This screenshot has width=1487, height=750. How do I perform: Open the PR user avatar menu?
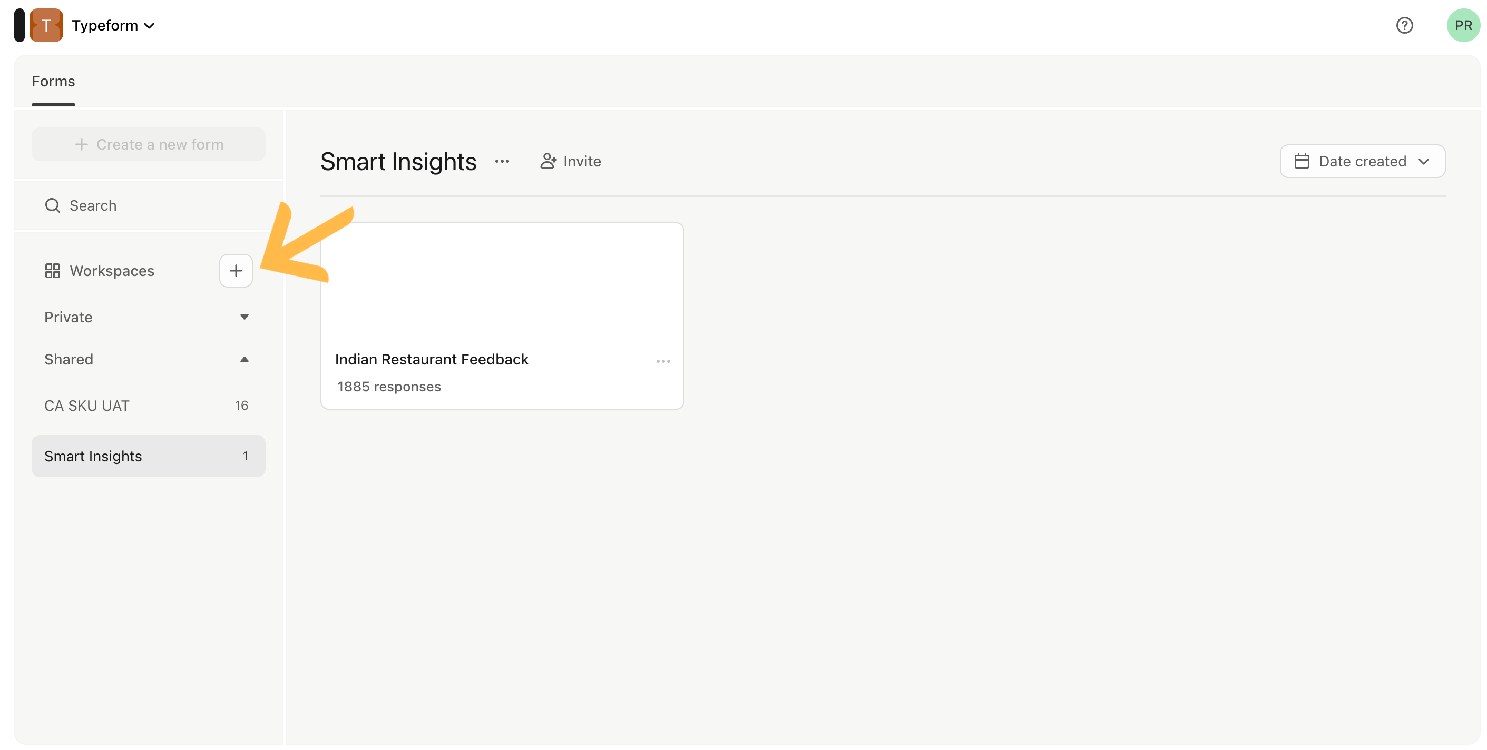(x=1462, y=25)
